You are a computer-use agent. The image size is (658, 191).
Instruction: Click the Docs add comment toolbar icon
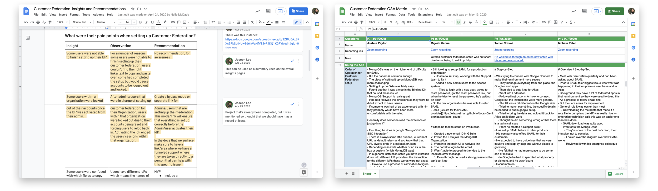(x=179, y=22)
